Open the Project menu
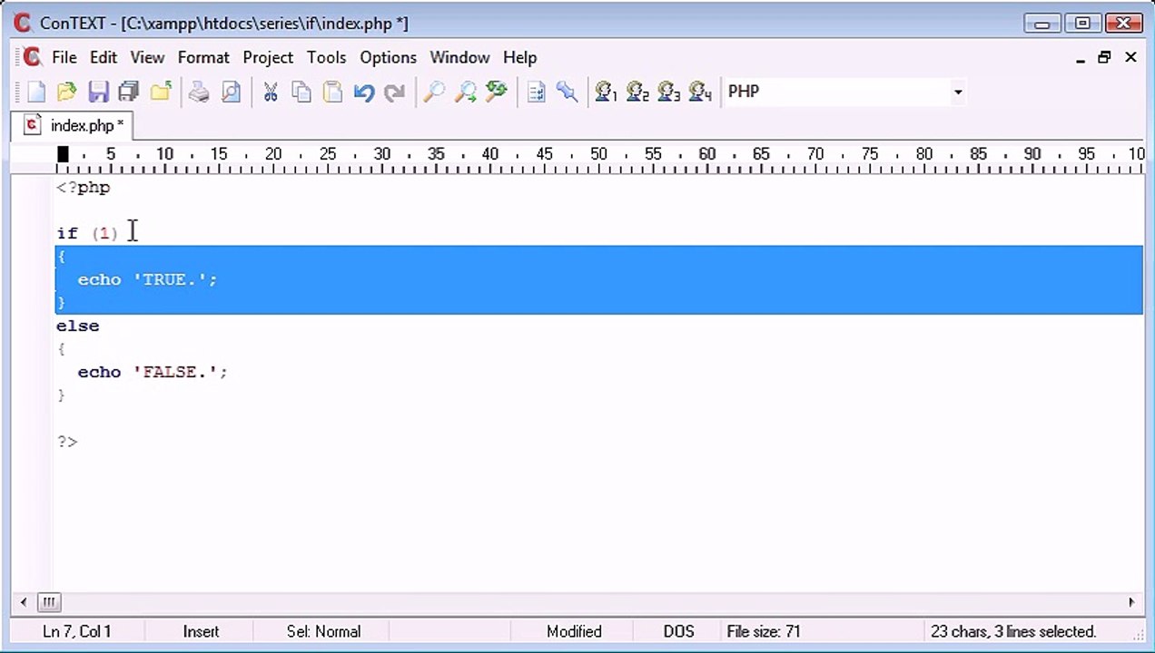1155x653 pixels. pos(268,57)
